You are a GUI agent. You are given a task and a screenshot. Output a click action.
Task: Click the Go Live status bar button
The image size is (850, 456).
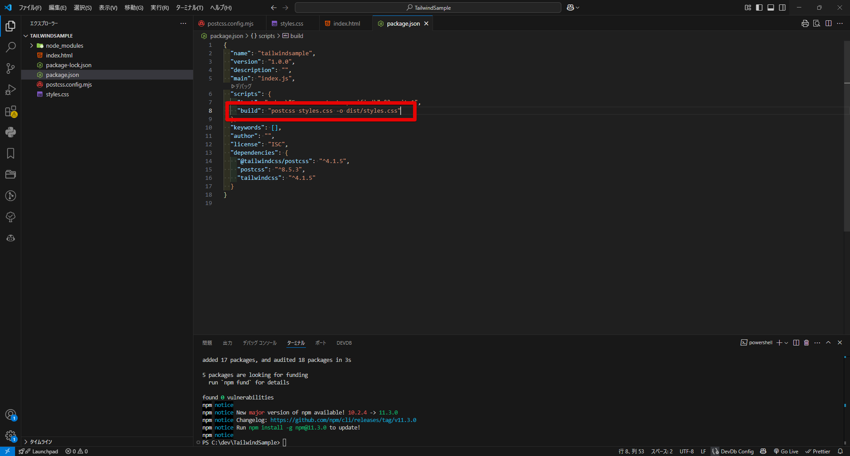pyautogui.click(x=786, y=451)
